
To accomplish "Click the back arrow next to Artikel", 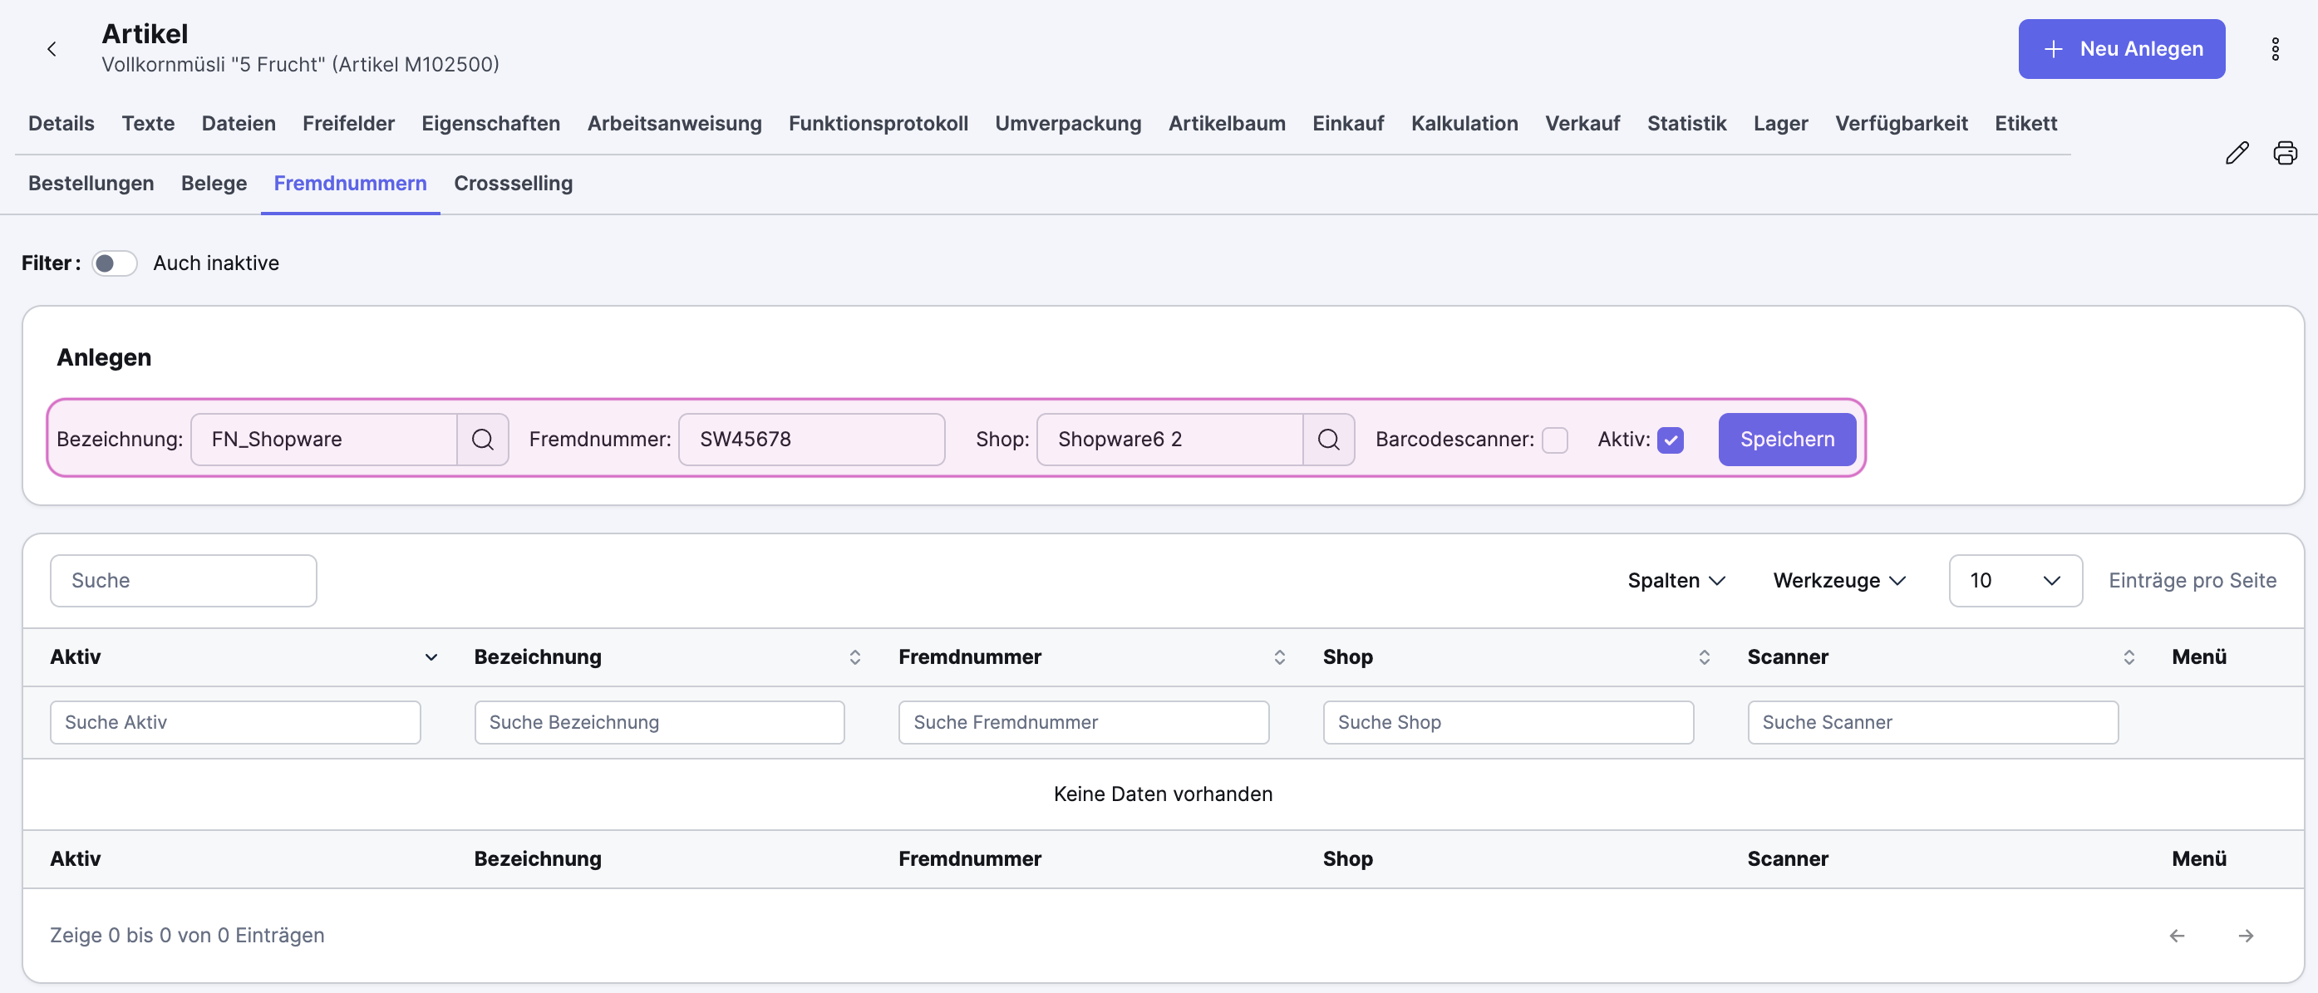I will pos(52,48).
